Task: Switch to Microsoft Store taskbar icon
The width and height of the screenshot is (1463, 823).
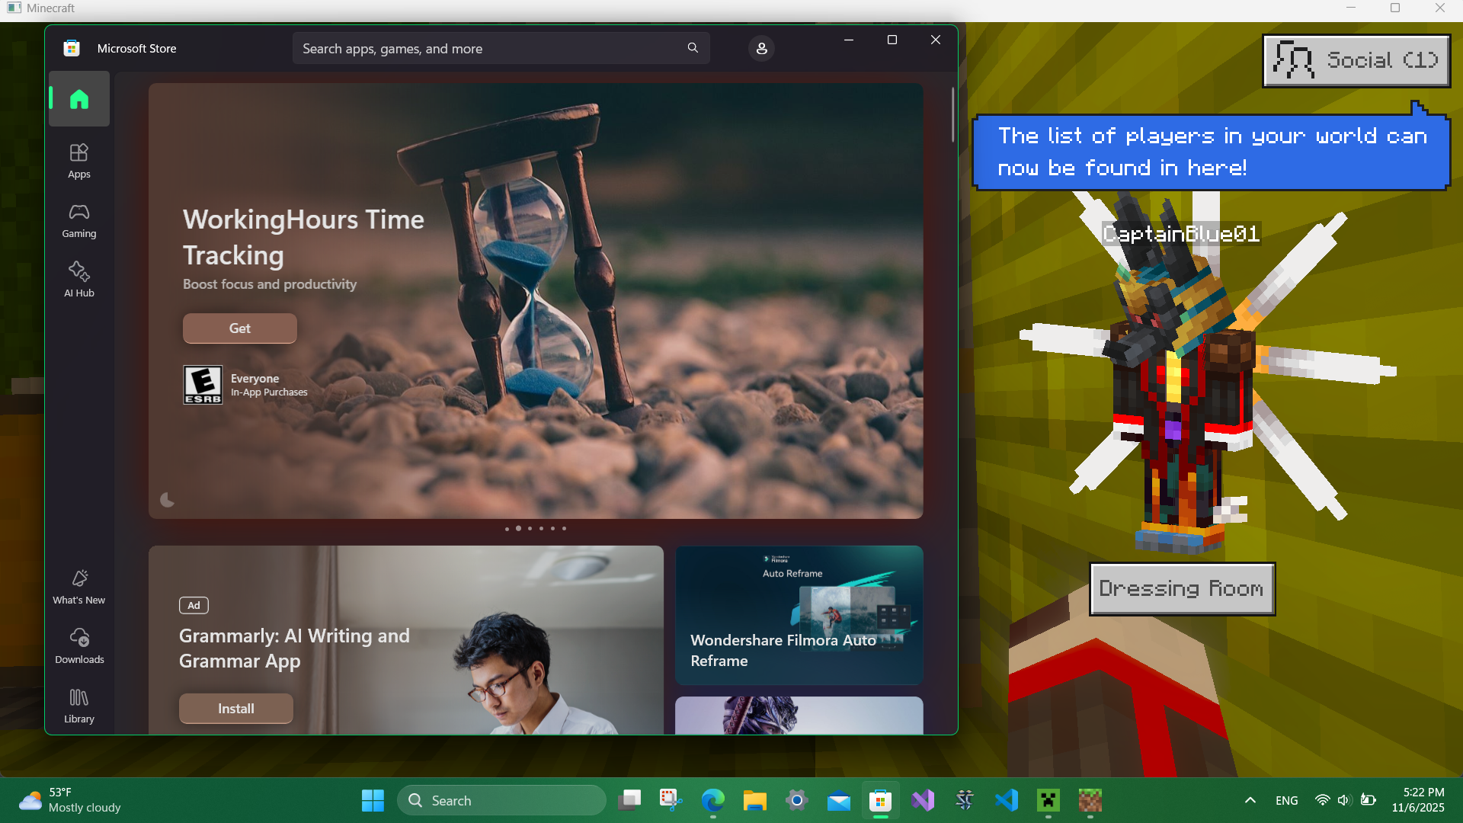Action: [x=881, y=801]
